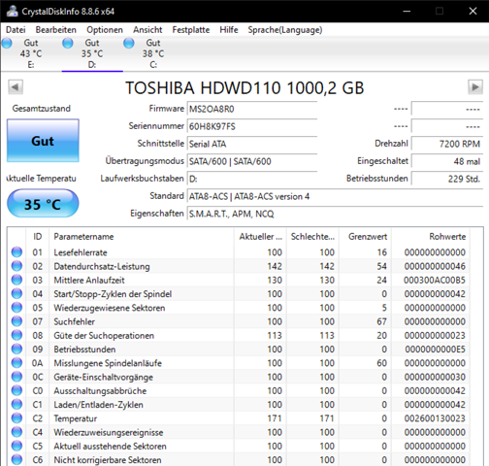Click status orb of Wiederzugewiesene Sektoren row
Viewport: 489px width, 466px height.
pyautogui.click(x=16, y=307)
